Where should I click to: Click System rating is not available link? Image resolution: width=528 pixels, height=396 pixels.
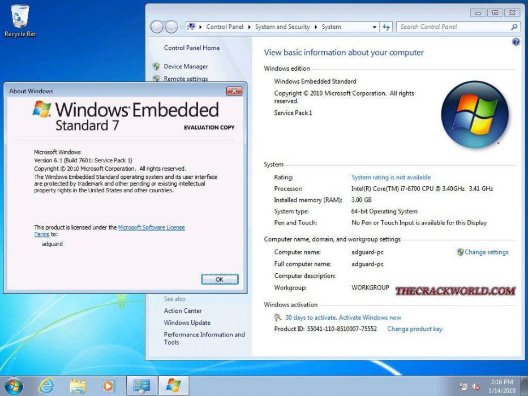tap(391, 177)
